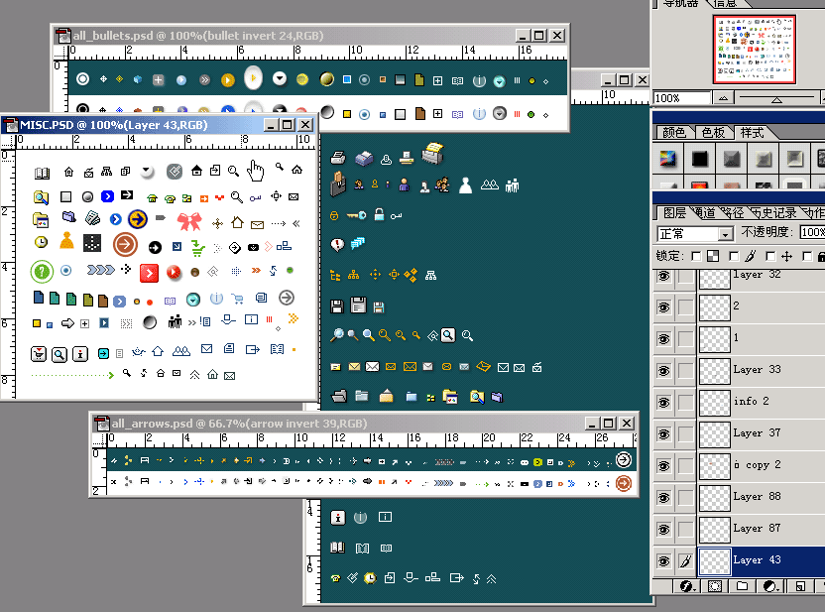This screenshot has width=825, height=612.
Task: Select the 'copy 2' layer row
Action: [x=762, y=466]
